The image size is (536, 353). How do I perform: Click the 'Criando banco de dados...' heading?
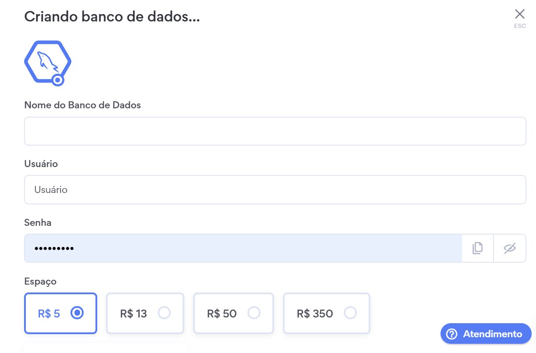coord(112,17)
